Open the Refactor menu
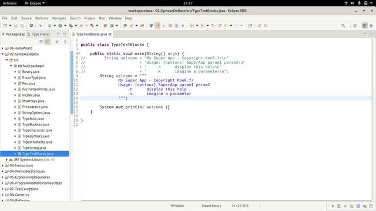This screenshot has height=211, width=376. (x=42, y=18)
